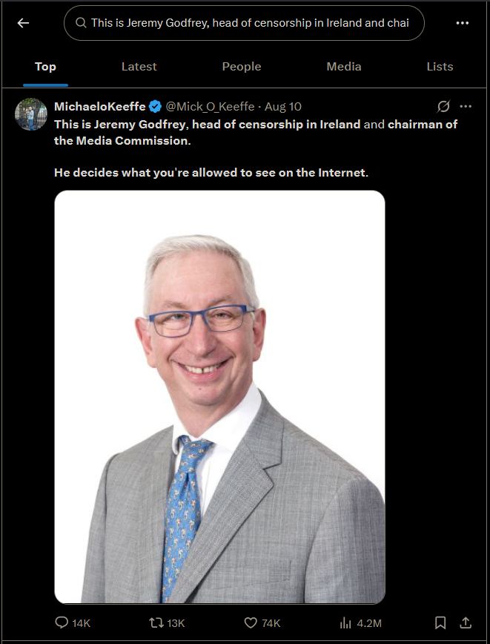Select the Lists tab
Screen dimensions: 490x644
[x=440, y=67]
